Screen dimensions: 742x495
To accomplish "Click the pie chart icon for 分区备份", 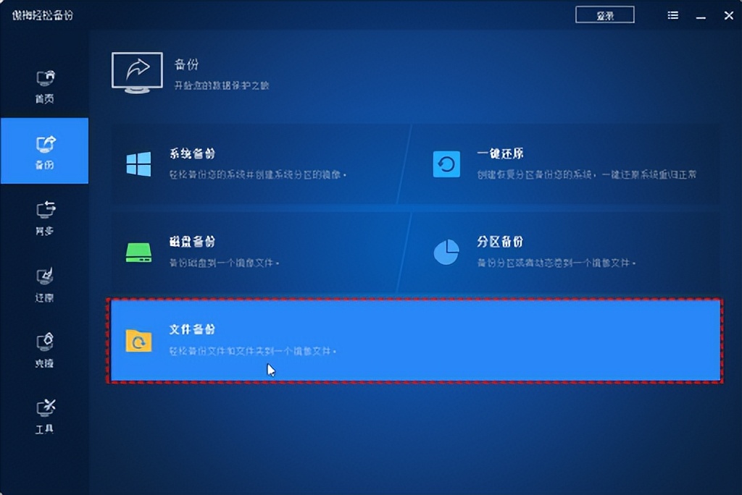I will pos(447,251).
